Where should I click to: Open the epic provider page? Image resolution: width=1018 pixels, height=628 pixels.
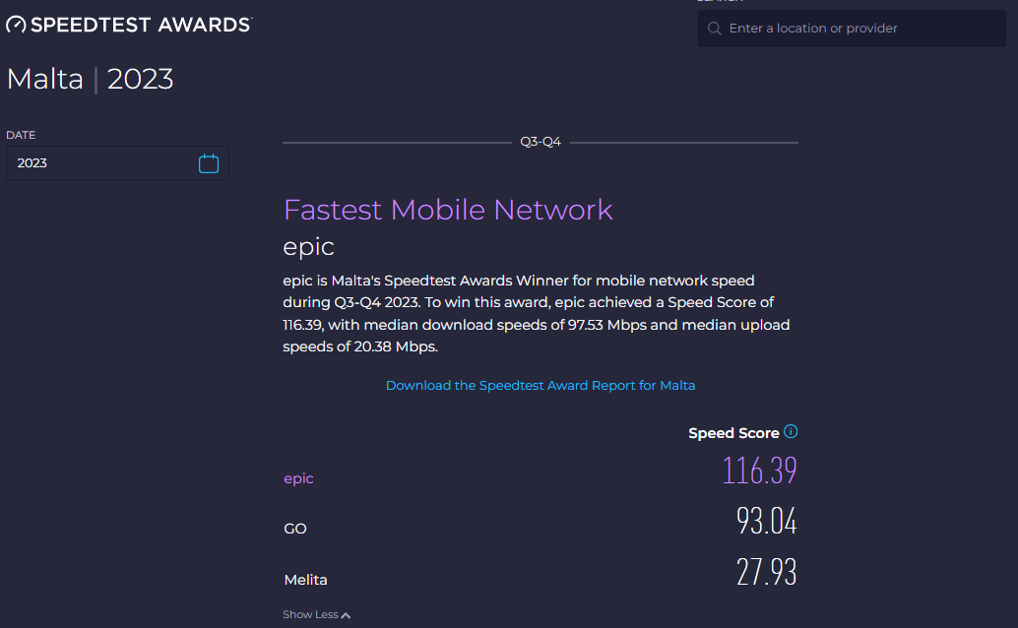[298, 477]
